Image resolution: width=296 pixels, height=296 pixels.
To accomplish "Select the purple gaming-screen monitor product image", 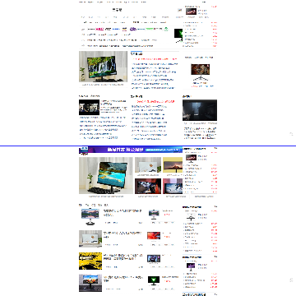I will 154,258.
